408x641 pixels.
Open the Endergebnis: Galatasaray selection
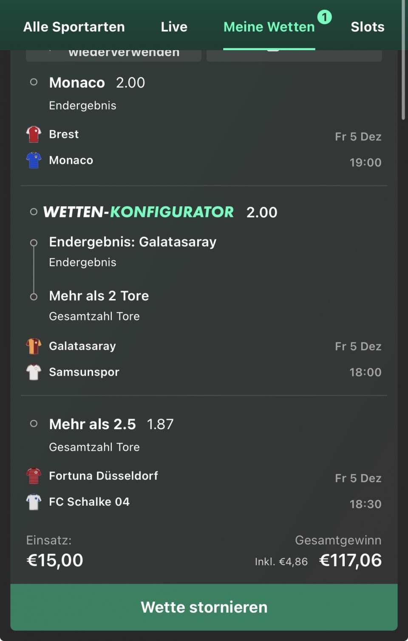133,242
